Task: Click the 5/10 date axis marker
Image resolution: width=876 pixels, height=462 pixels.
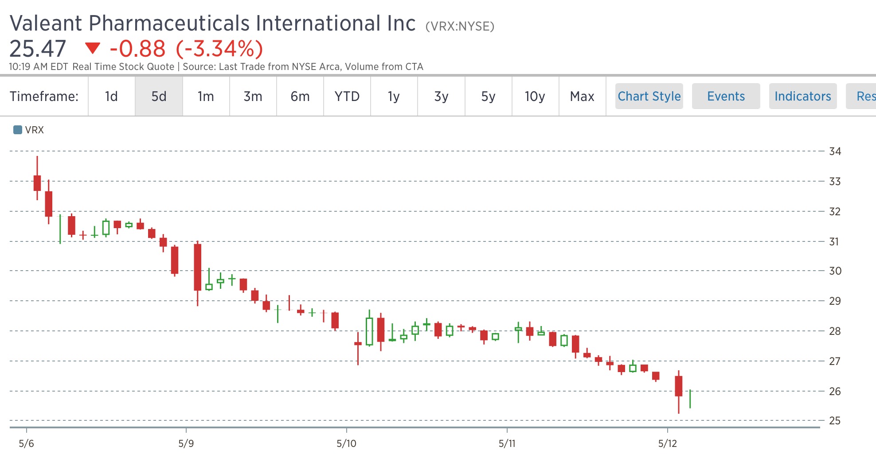Action: 347,443
